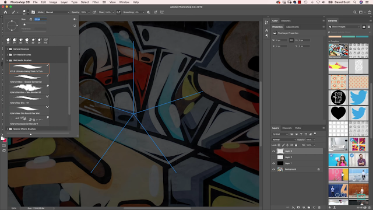Hide Layer 3 with eye icon

point(273,151)
